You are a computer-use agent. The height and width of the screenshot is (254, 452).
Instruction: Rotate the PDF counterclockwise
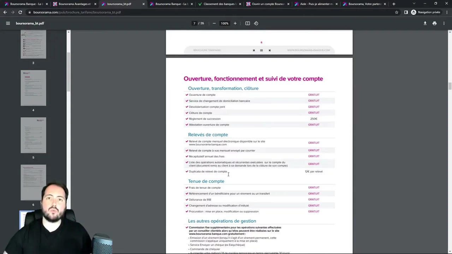pyautogui.click(x=256, y=23)
